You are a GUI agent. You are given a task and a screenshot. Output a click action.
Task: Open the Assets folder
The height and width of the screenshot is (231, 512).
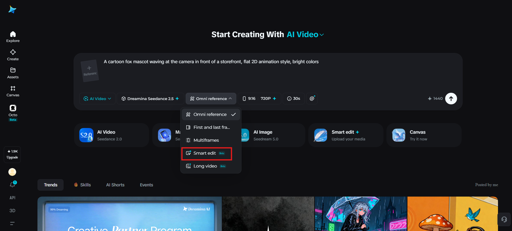(x=13, y=73)
